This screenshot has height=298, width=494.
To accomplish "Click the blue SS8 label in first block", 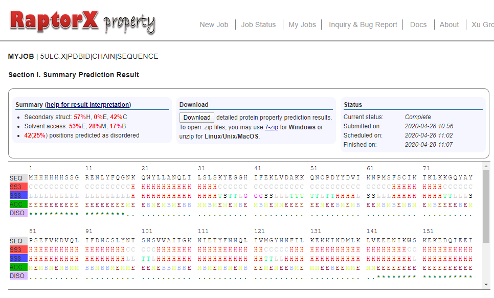I will 17,195.
